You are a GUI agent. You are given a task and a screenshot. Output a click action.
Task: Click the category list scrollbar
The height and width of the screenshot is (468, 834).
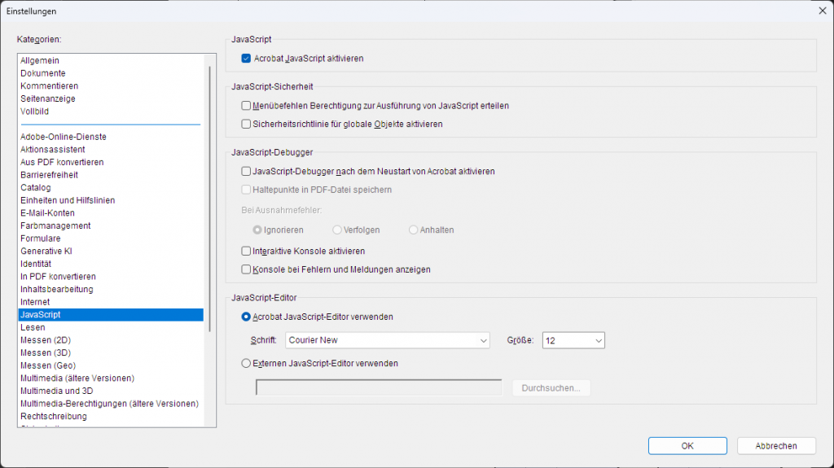[210, 199]
